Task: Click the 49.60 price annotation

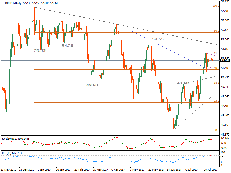Action: click(x=92, y=85)
